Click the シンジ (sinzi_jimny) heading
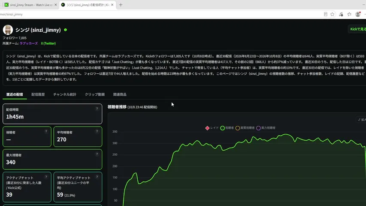This screenshot has height=206, width=366. [x=38, y=30]
